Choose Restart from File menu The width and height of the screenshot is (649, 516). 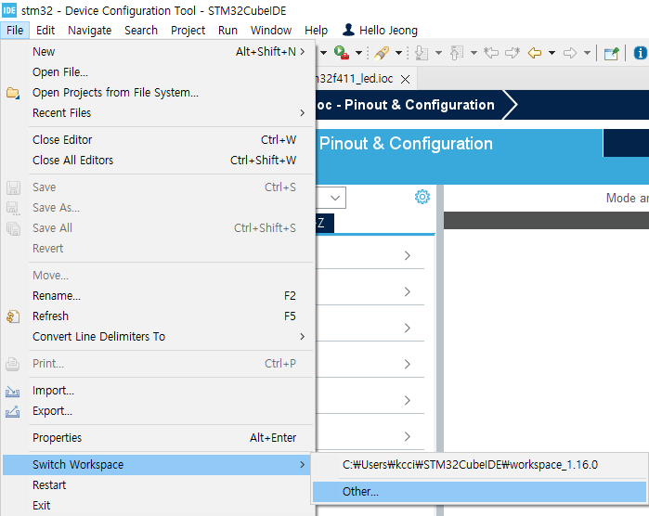[x=157, y=484]
